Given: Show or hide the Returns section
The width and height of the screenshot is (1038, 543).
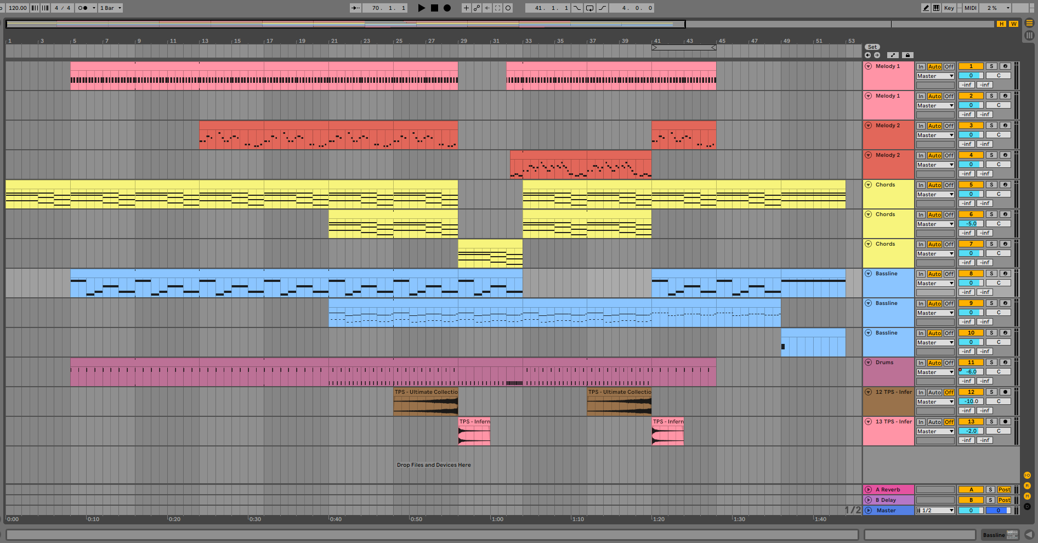Looking at the screenshot, I should (1027, 485).
